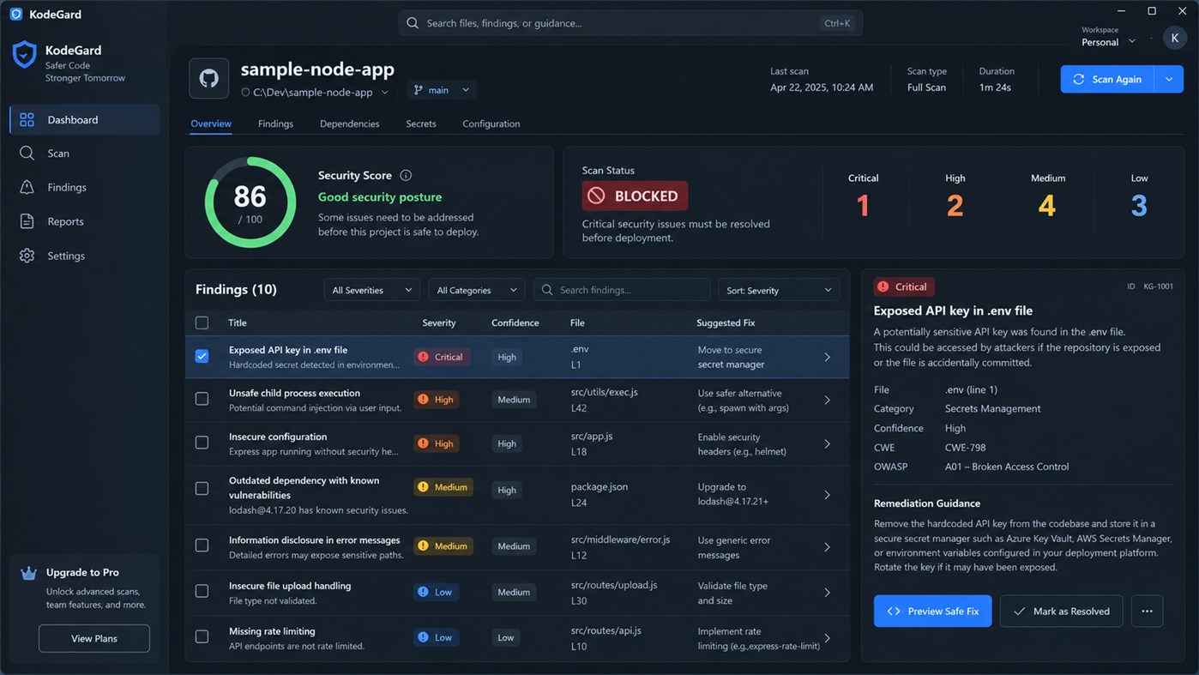Open the Findings bell icon in sidebar
This screenshot has width=1199, height=675.
click(x=27, y=187)
